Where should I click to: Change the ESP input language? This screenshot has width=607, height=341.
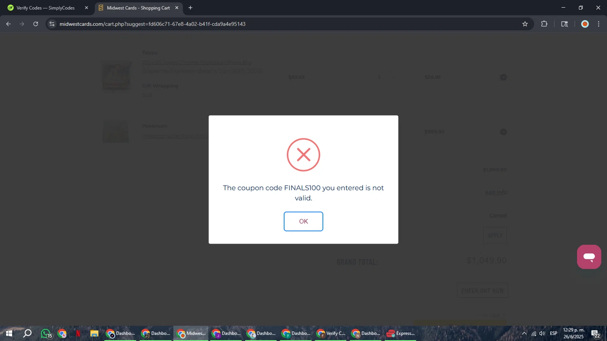(x=554, y=333)
